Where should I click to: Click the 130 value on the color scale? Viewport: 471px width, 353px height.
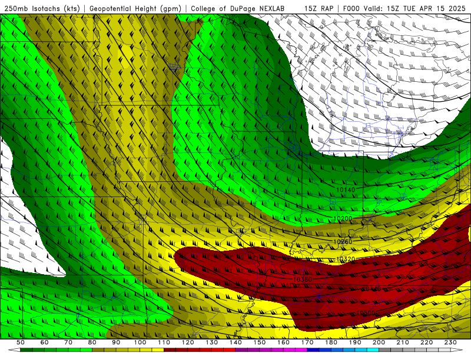211,342
